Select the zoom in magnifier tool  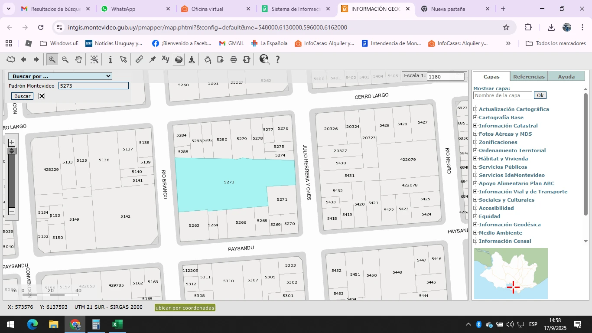pos(52,59)
